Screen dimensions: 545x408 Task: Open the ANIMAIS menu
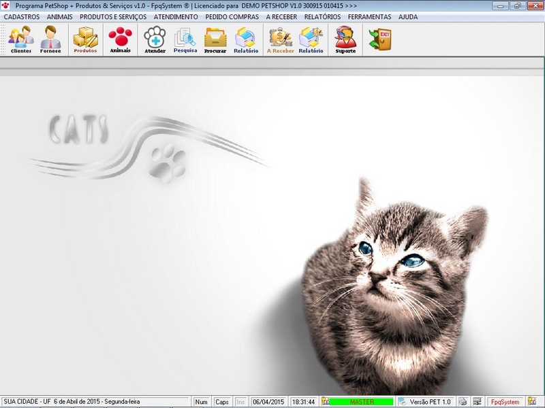coord(60,16)
